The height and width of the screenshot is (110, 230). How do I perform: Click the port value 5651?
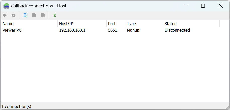(113, 30)
